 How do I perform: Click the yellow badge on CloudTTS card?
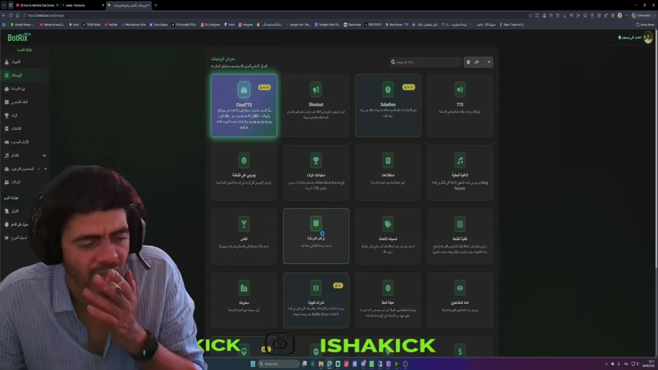pos(264,87)
